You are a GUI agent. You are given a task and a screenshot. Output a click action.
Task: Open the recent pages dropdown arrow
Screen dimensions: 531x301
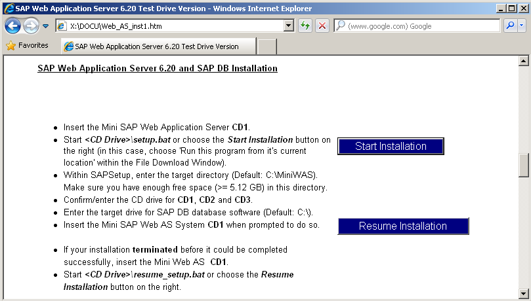(46, 26)
